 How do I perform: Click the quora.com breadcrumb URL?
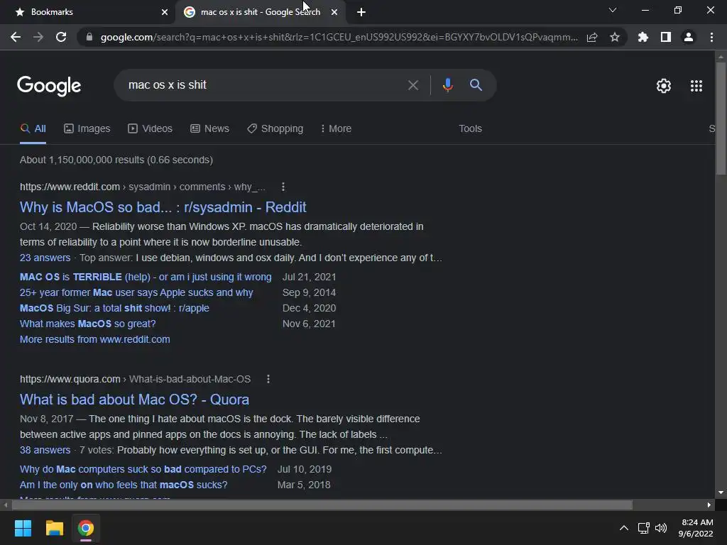pyautogui.click(x=135, y=379)
